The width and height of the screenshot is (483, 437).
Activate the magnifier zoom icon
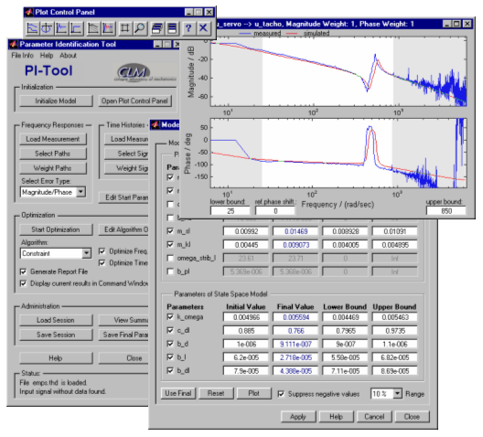click(140, 28)
